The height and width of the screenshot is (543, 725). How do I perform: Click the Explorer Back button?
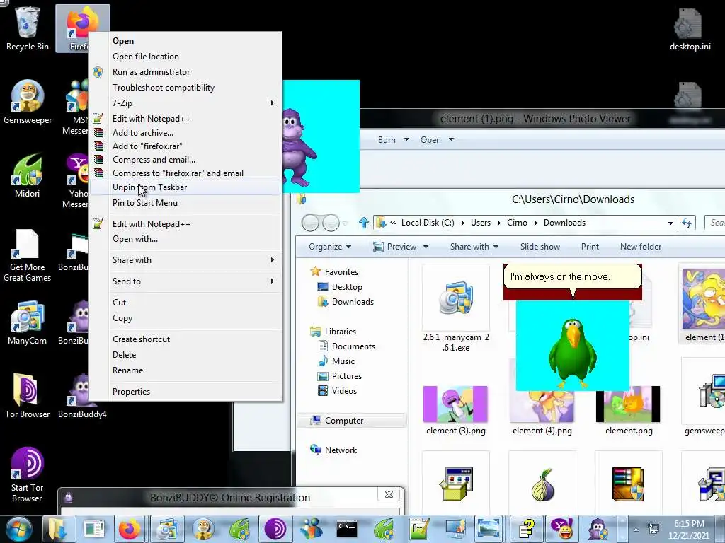(x=310, y=223)
